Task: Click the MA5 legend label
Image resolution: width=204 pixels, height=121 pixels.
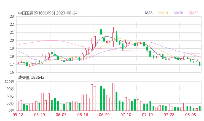Action: pyautogui.click(x=149, y=13)
